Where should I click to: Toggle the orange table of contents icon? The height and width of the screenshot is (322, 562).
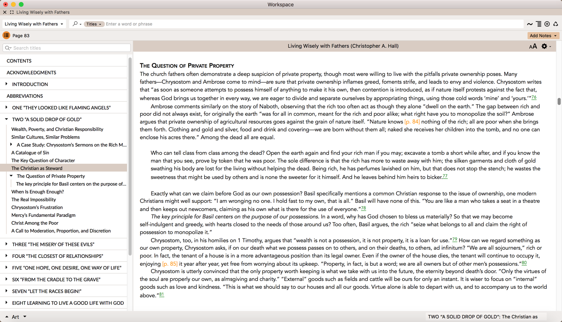click(6, 36)
